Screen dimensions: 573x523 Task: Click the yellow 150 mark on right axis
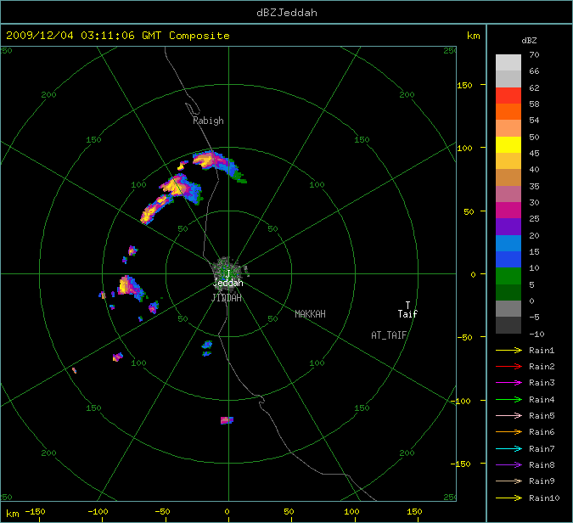pos(464,85)
